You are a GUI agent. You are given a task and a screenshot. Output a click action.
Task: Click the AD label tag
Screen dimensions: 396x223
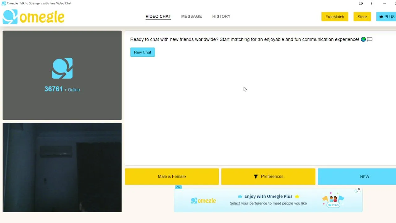(x=179, y=187)
